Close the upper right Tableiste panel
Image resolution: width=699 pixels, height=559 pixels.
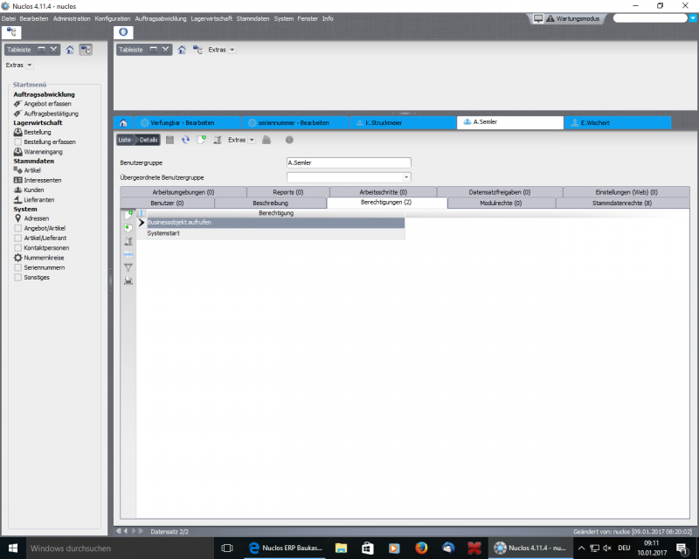coord(165,50)
